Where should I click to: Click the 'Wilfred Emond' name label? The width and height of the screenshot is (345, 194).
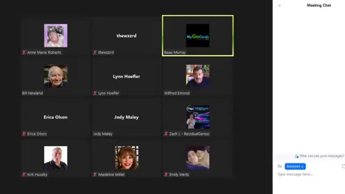click(x=177, y=93)
